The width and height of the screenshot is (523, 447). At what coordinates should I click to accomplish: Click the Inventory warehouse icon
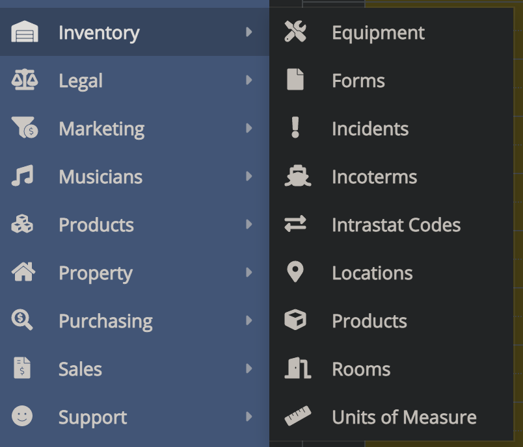[x=25, y=32]
